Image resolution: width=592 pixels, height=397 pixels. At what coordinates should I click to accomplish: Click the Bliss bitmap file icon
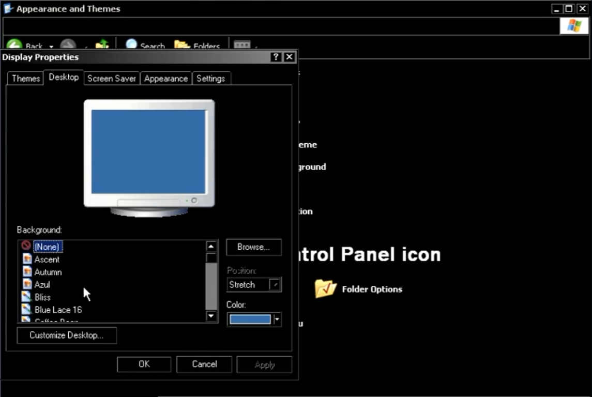pos(26,297)
